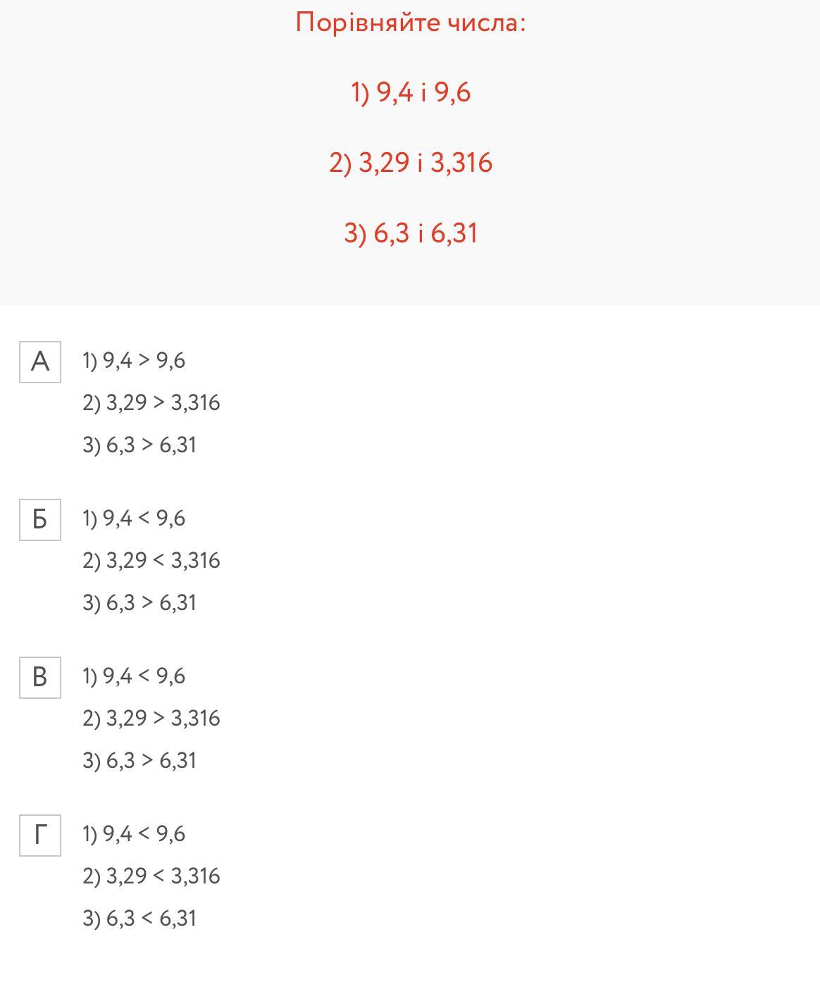
Task: Click red question line '2) 3,29 і 3,316'
Action: (411, 163)
